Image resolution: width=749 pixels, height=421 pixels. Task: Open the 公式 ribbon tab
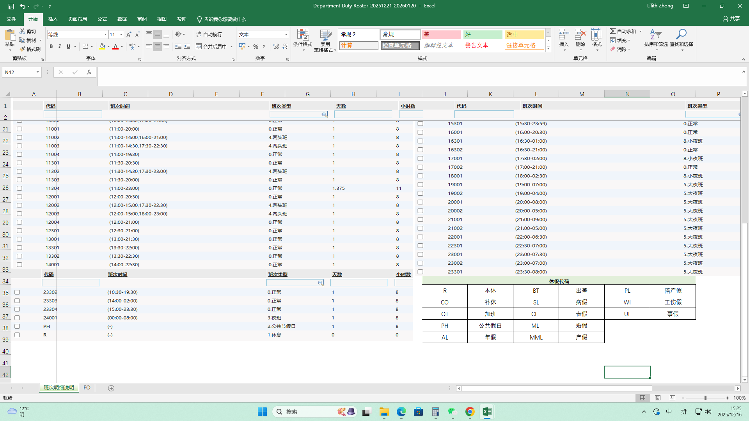coord(102,19)
